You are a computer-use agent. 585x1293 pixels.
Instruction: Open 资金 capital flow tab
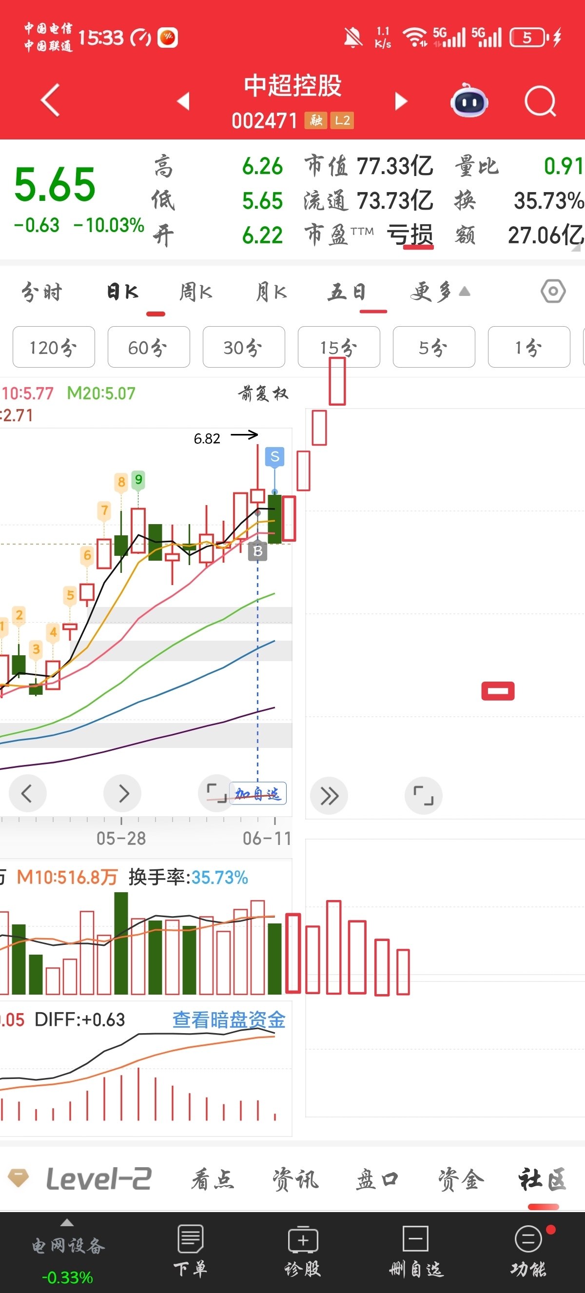click(x=461, y=1179)
